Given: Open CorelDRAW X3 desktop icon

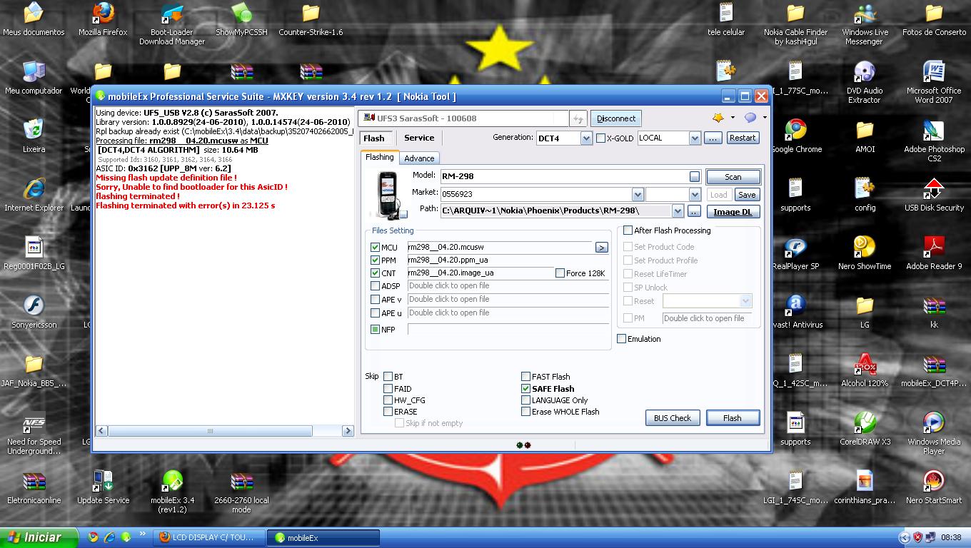Looking at the screenshot, I should pyautogui.click(x=865, y=422).
